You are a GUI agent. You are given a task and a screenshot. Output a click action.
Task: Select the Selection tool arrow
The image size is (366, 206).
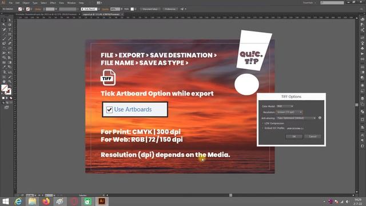click(x=4, y=20)
